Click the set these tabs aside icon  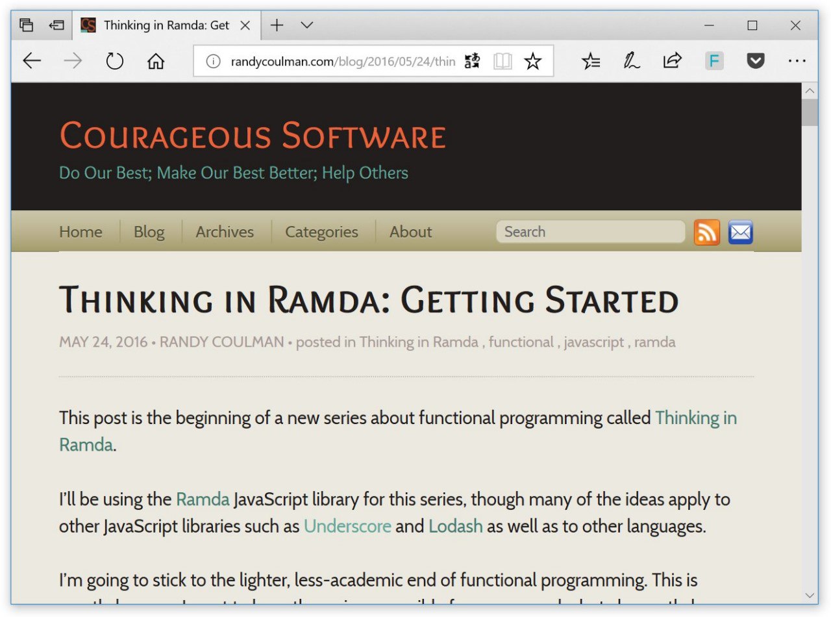click(56, 25)
